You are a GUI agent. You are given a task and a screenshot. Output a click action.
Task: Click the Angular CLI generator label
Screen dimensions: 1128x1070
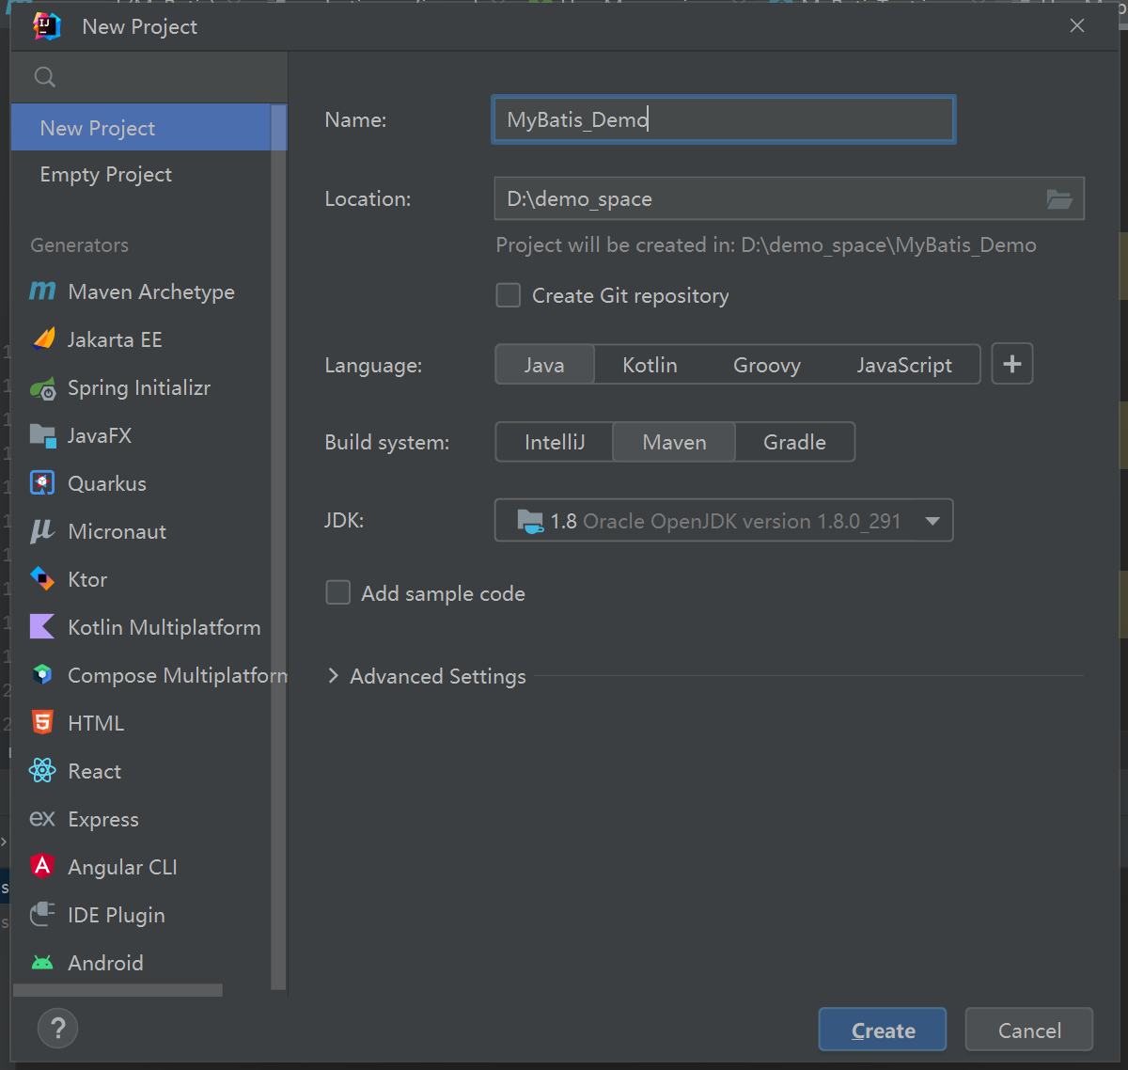pyautogui.click(x=122, y=867)
